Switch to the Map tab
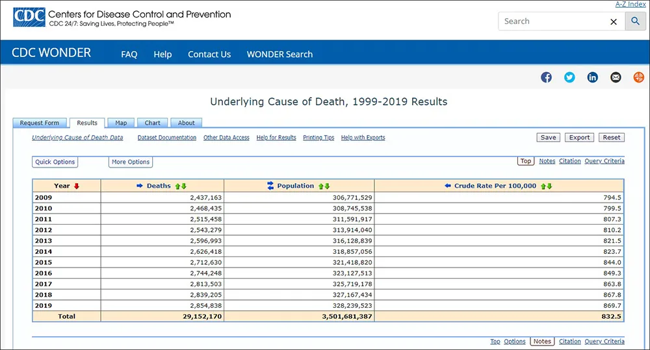 [x=121, y=123]
